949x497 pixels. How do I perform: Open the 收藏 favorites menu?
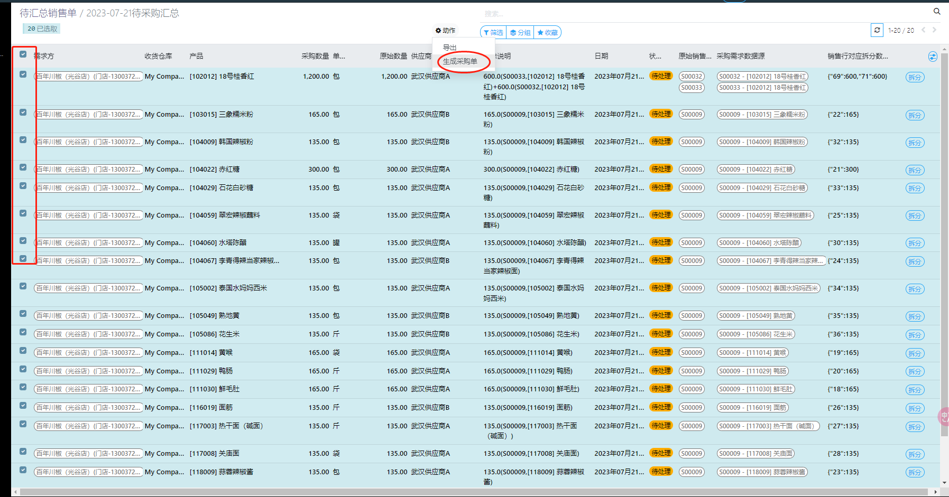coord(548,33)
